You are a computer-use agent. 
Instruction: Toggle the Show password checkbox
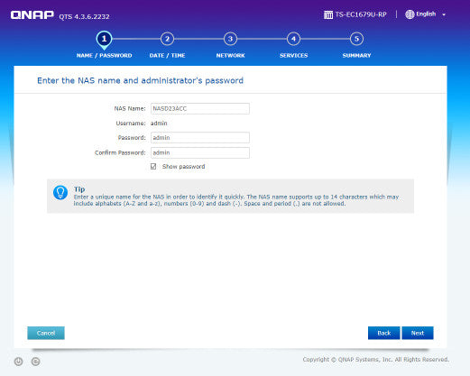click(x=153, y=167)
